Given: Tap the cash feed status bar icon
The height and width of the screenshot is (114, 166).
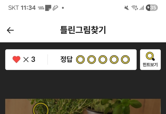Looking at the screenshot, I should [x=41, y=8].
